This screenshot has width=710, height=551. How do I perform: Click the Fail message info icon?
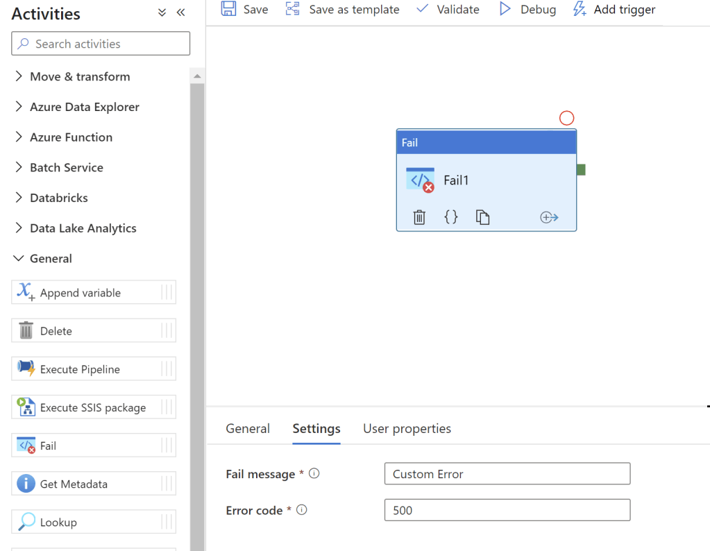(314, 474)
